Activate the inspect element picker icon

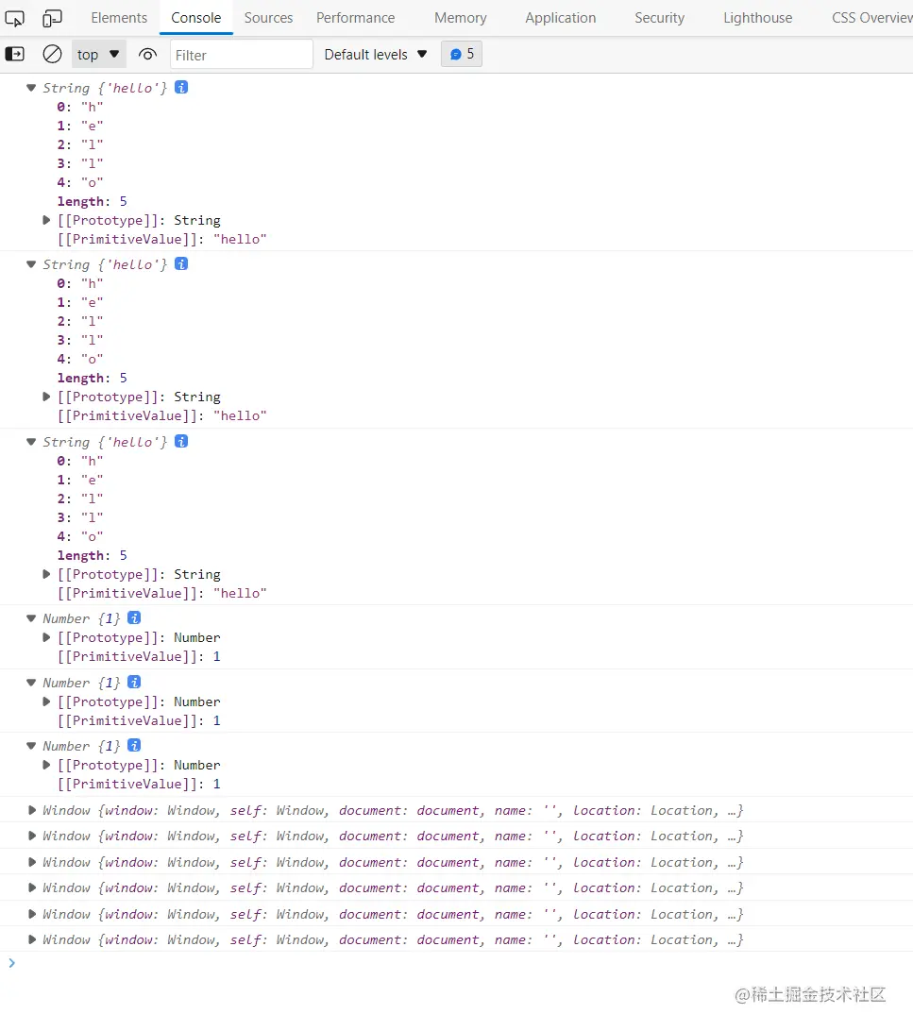pos(14,18)
